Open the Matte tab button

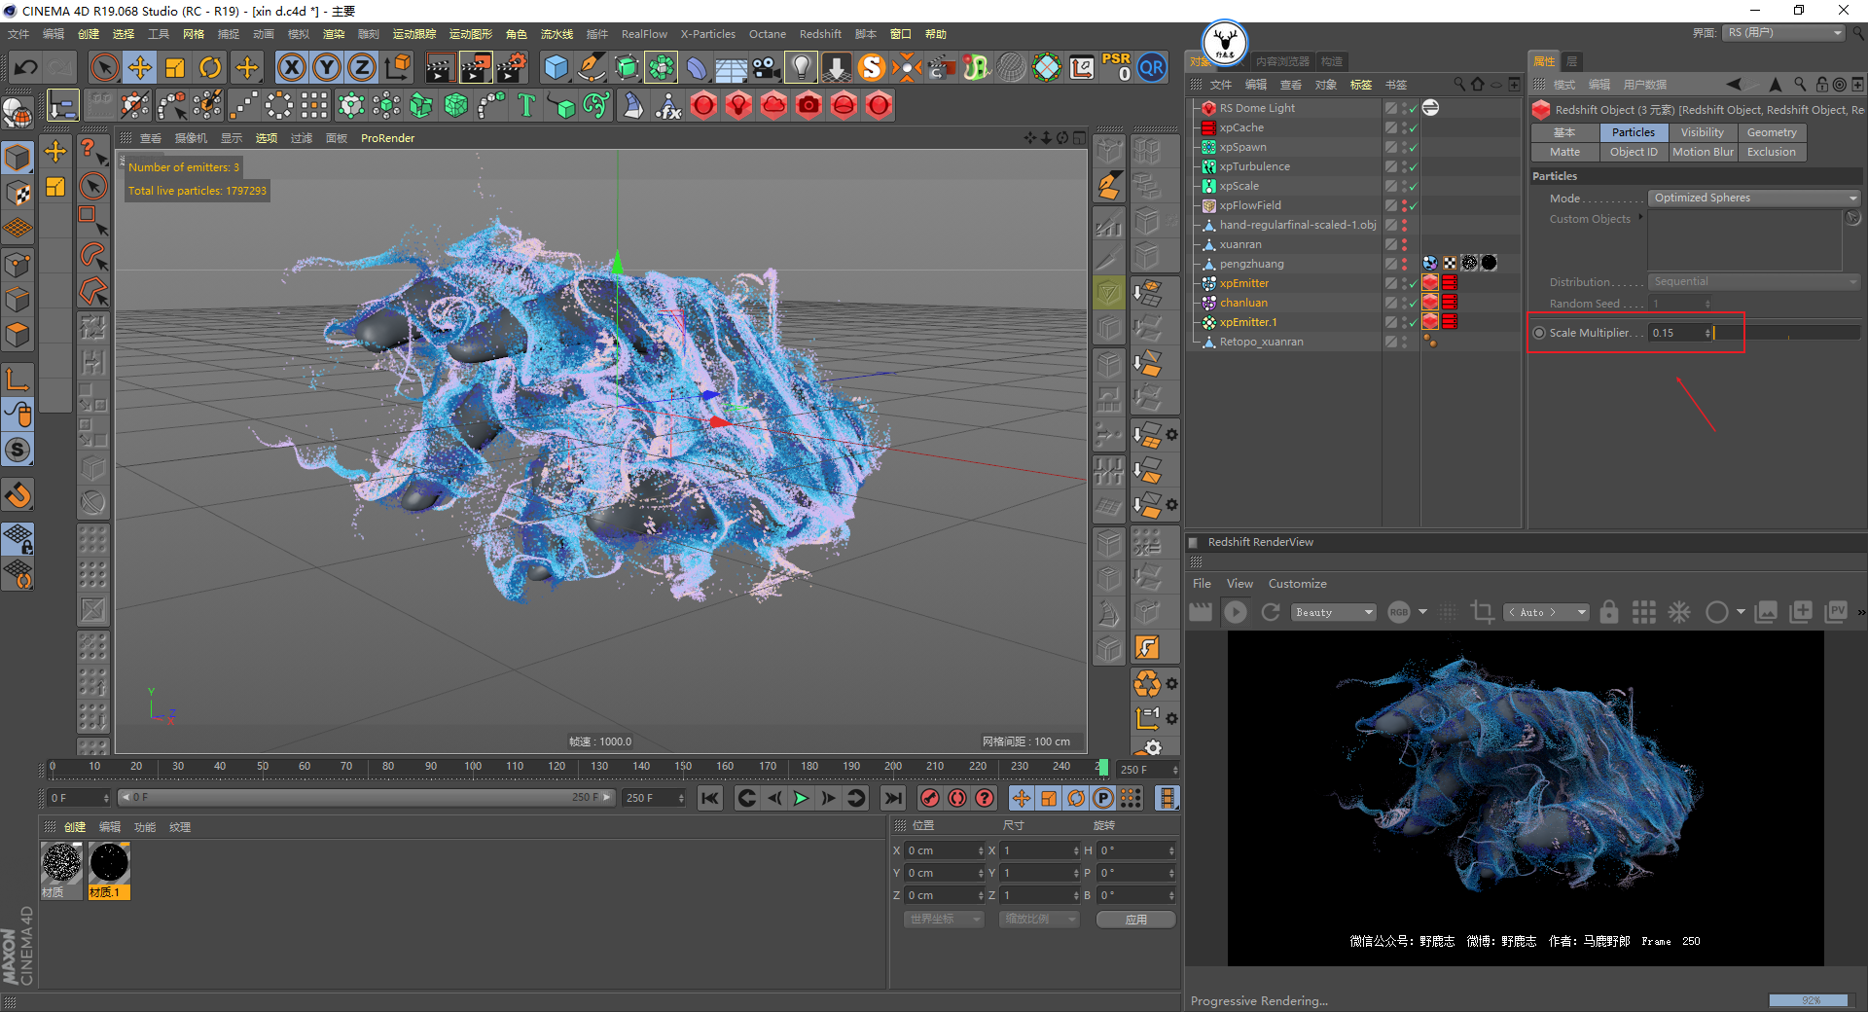click(x=1564, y=152)
